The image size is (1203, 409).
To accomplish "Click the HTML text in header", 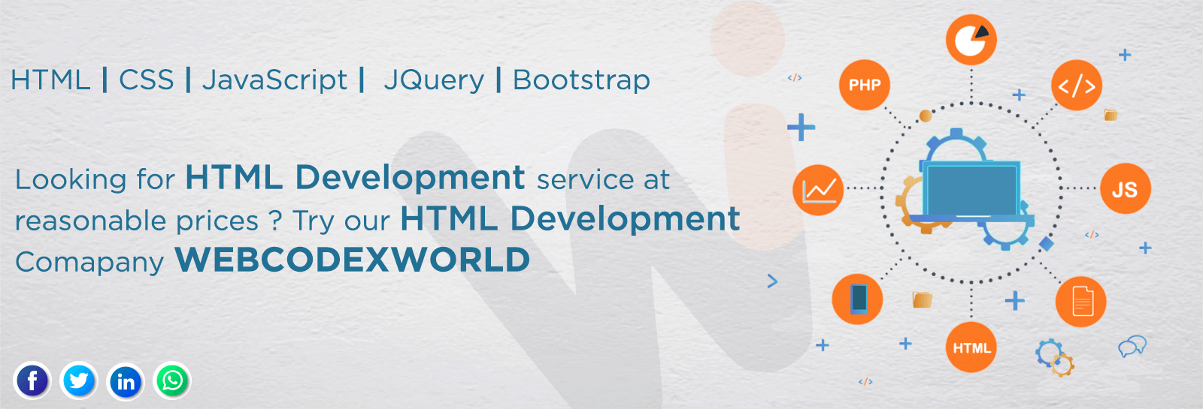I will (50, 80).
